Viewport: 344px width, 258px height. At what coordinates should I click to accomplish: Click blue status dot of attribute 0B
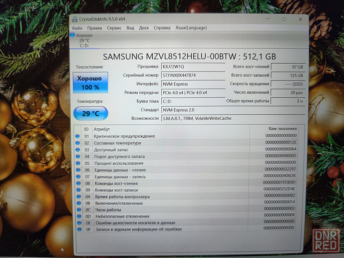coord(79,203)
